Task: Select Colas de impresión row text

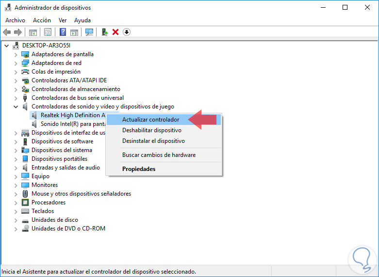Action: click(x=56, y=72)
